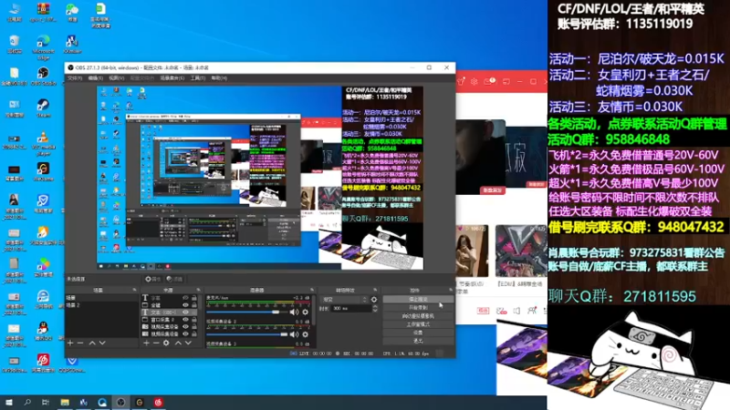This screenshot has width=730, height=410.
Task: Toggle visibility of the 文本 (GDI+) source
Action: click(x=185, y=313)
